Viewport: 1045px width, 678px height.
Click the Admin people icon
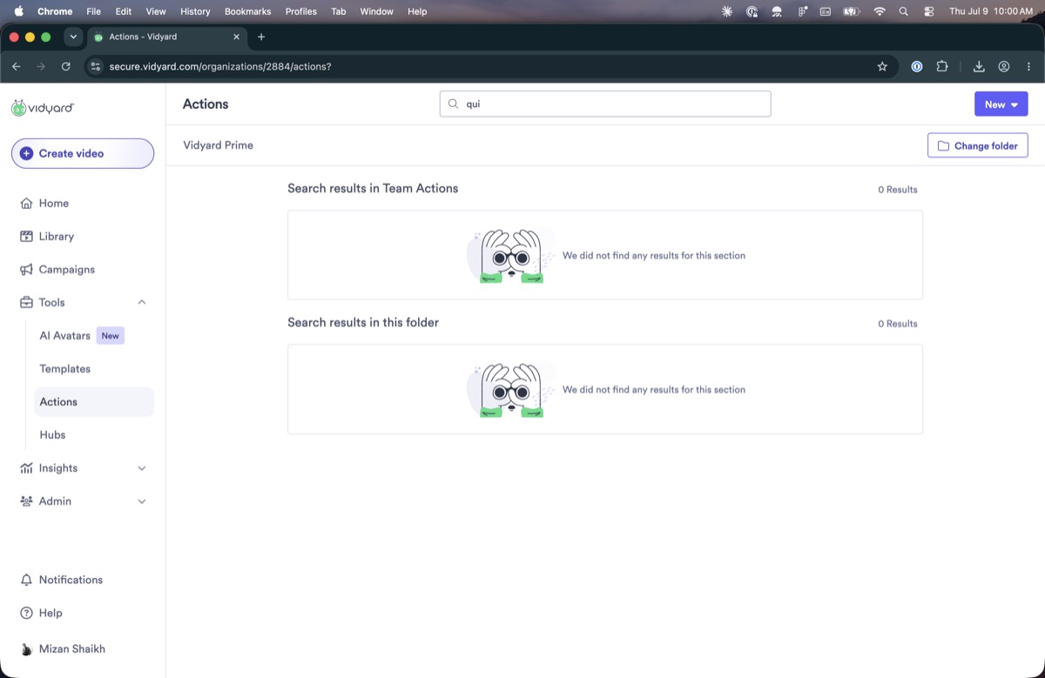tap(26, 501)
